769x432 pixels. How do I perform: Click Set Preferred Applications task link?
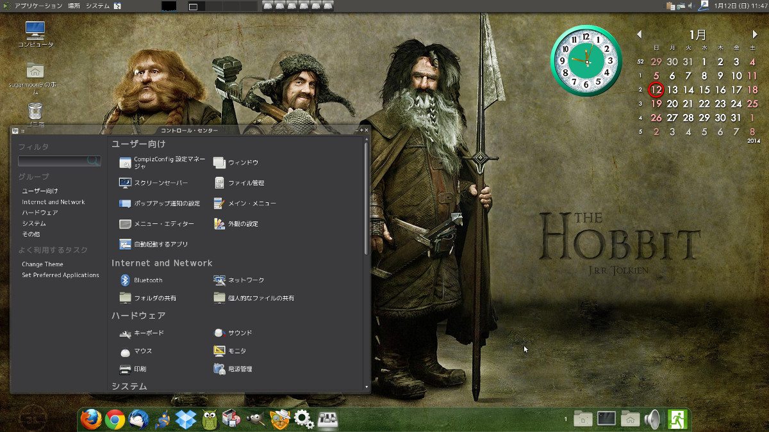click(60, 275)
